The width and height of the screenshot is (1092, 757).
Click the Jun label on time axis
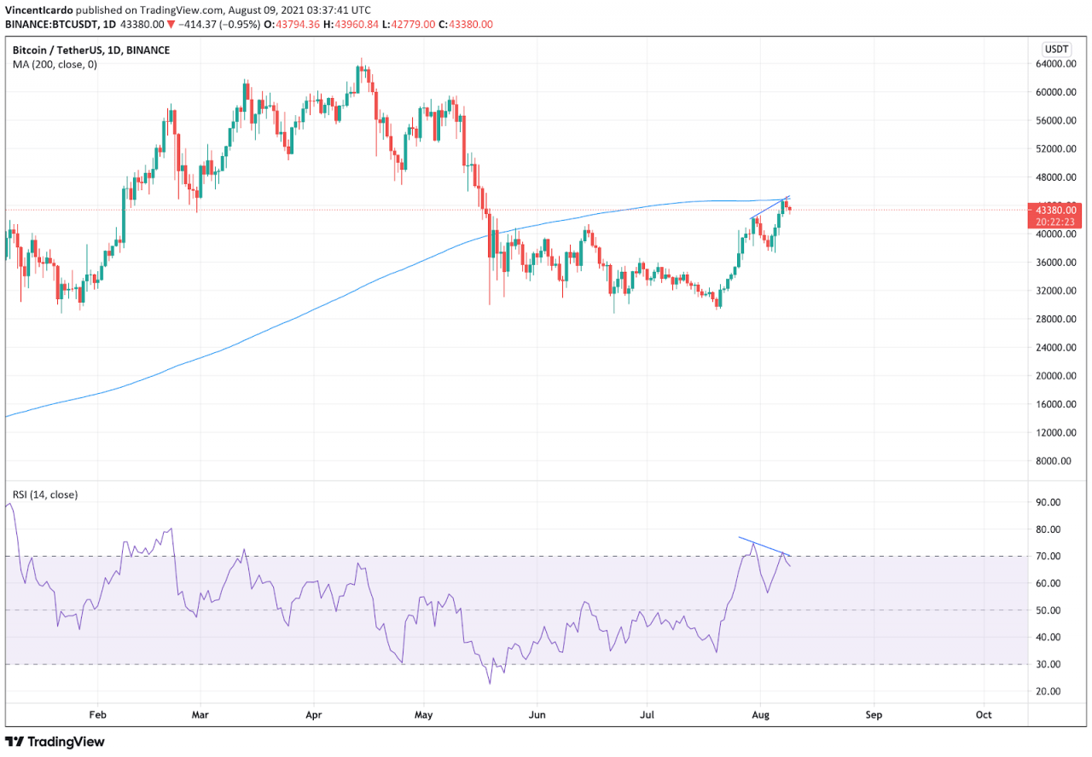(537, 715)
